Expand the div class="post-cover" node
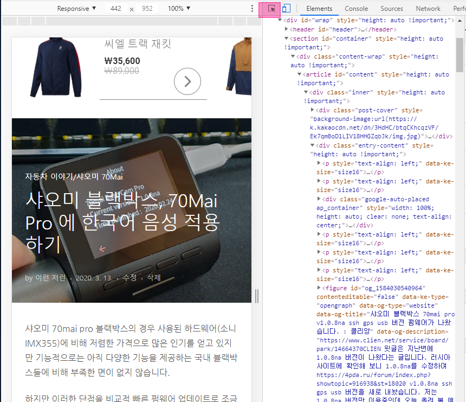This screenshot has height=402, width=466. click(312, 110)
